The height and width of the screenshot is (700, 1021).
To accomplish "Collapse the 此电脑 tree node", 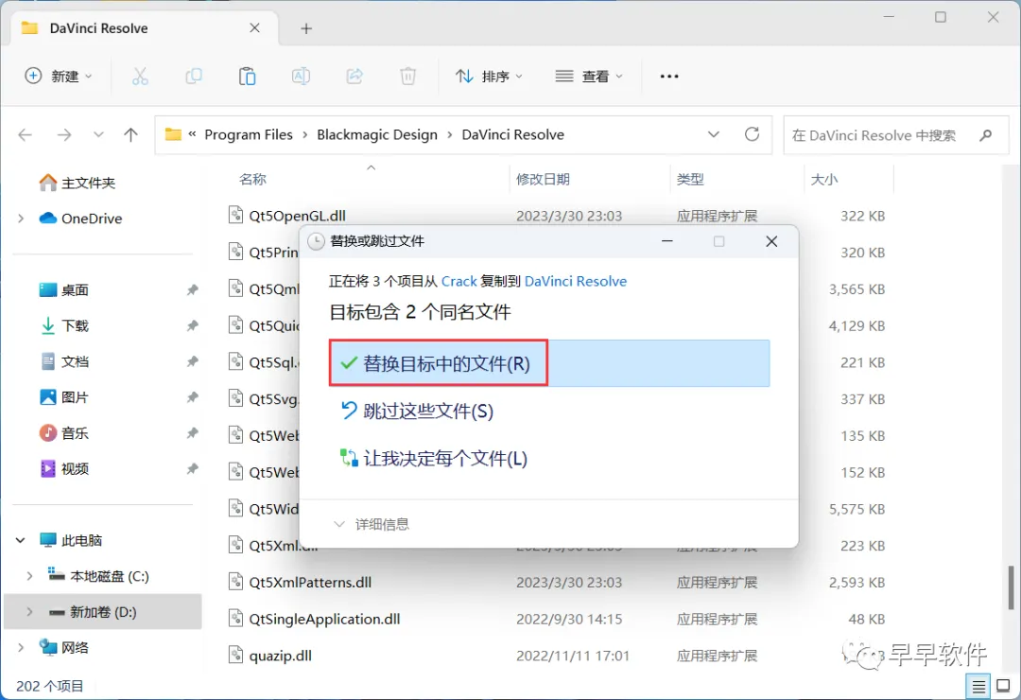I will pos(21,540).
